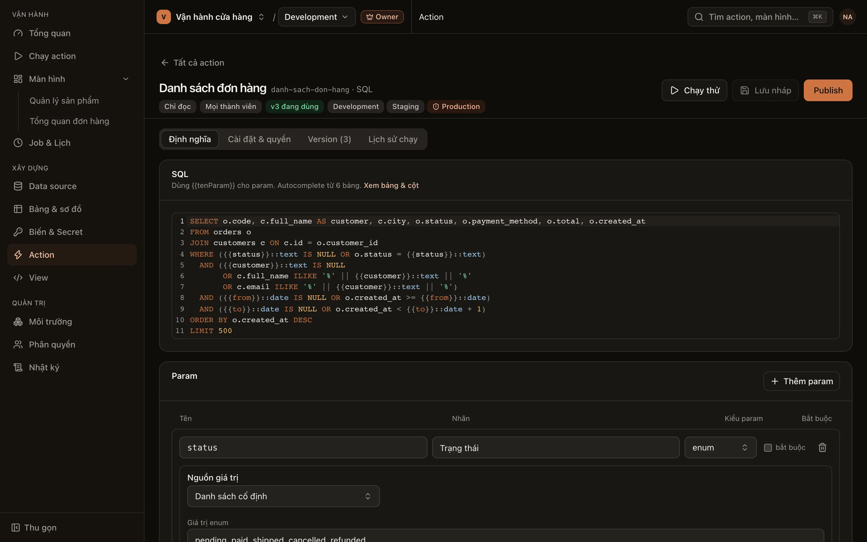Click the v3 đang dùng badge

coord(294,107)
